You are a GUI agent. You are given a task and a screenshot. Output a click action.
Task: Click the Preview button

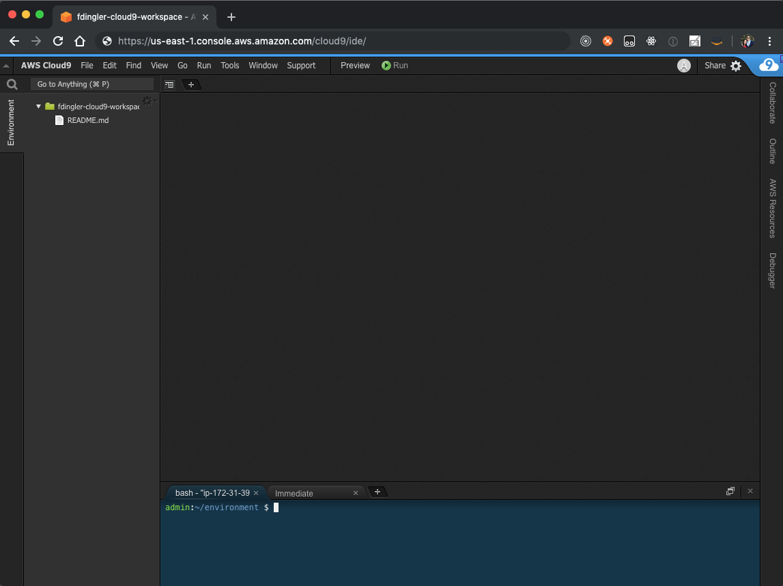(355, 66)
